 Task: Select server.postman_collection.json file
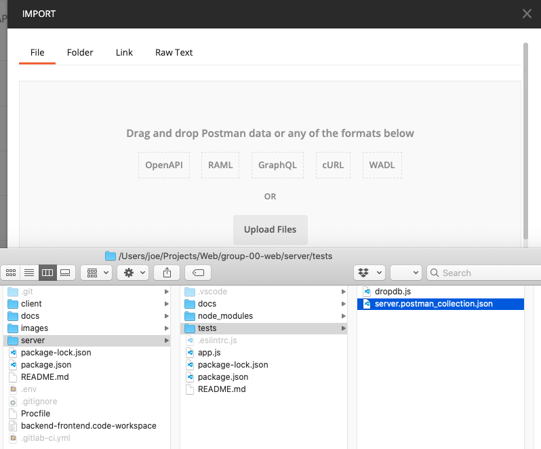click(441, 304)
